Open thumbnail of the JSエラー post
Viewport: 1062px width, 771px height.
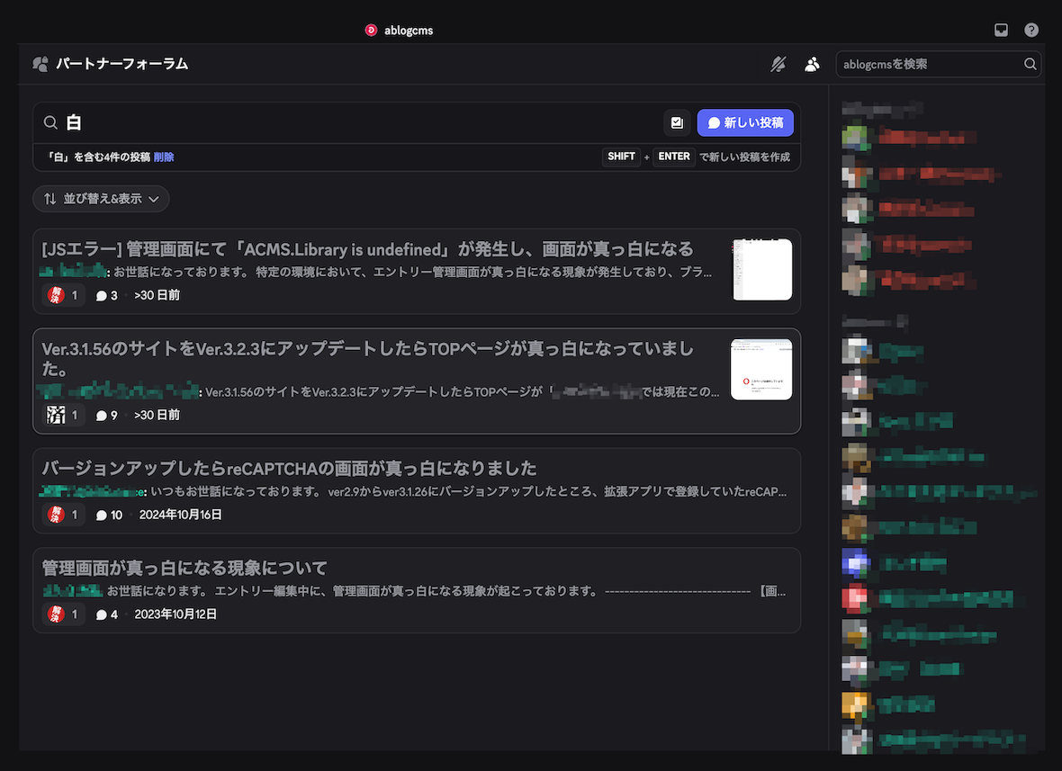[x=761, y=270]
